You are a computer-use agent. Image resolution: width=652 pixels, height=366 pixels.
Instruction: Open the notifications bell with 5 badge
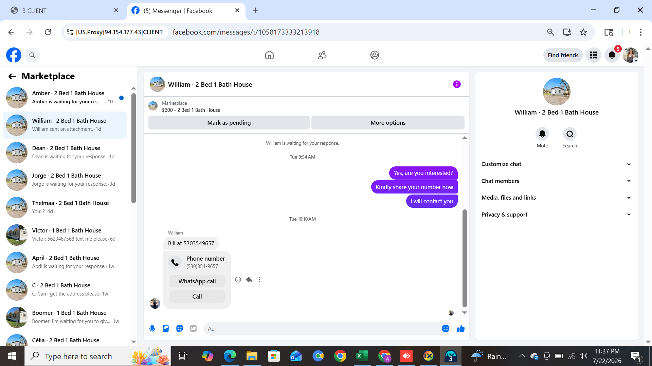coord(612,55)
